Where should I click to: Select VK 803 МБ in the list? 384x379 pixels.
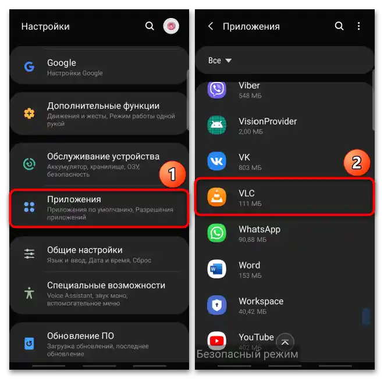pyautogui.click(x=285, y=161)
